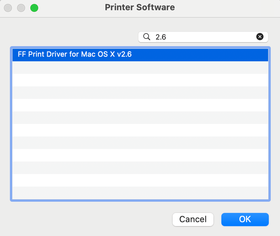Select the third empty row under the driver entry

(140, 93)
